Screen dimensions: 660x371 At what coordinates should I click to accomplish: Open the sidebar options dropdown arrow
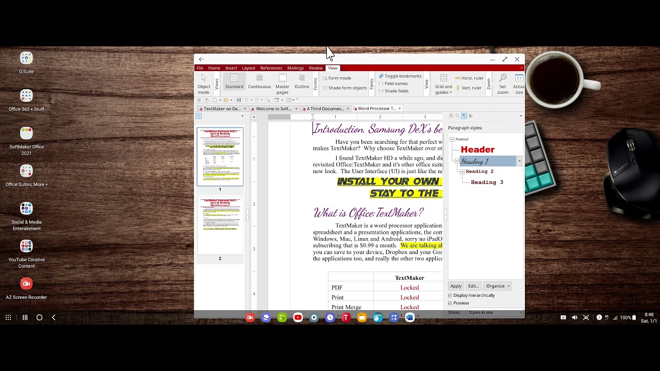point(521,116)
